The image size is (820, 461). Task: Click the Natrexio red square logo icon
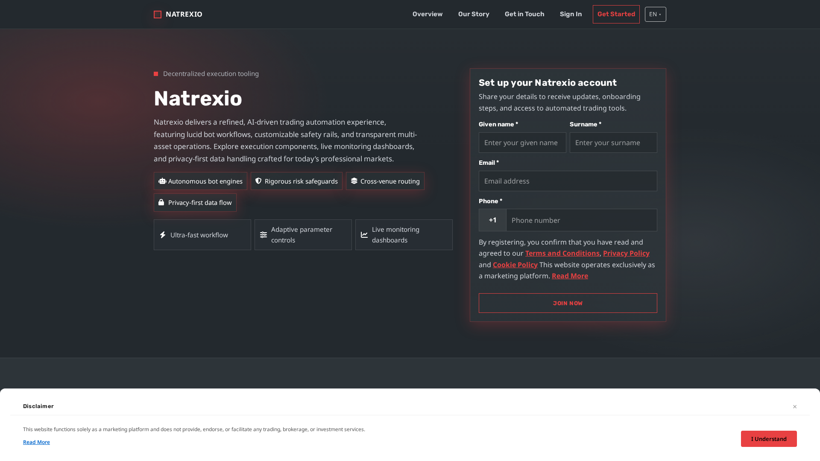[158, 15]
